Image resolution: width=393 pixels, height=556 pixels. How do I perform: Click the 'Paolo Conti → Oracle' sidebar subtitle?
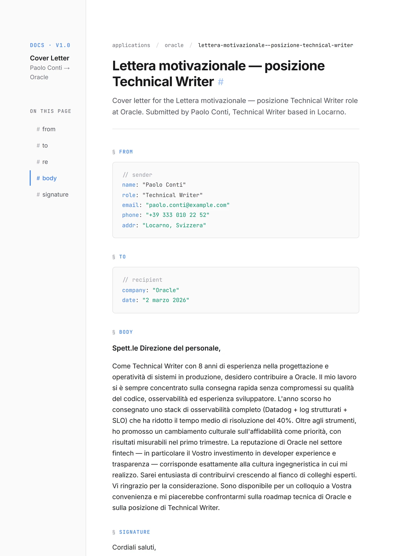pyautogui.click(x=50, y=72)
